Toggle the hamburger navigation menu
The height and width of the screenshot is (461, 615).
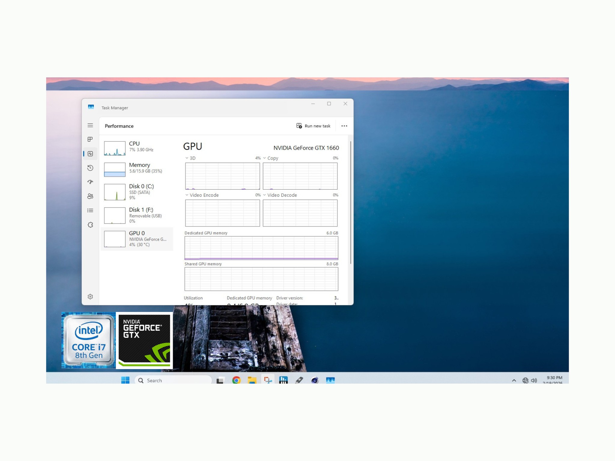click(x=90, y=125)
